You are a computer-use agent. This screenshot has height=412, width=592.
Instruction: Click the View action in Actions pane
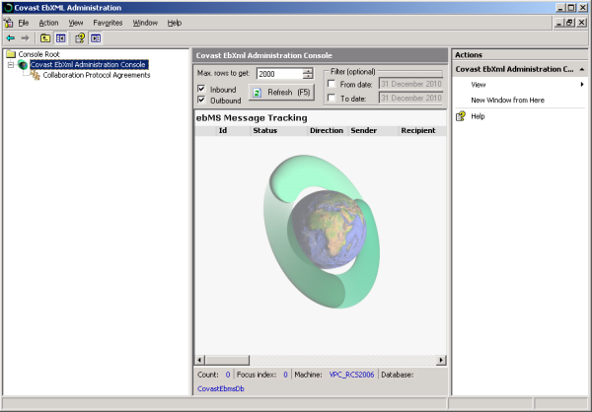click(479, 85)
